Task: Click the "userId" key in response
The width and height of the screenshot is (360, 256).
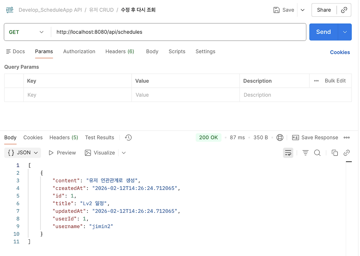Action: (x=65, y=219)
